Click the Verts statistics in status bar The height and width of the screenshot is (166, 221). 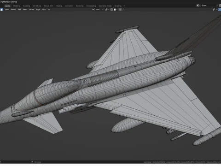[x=159, y=162]
